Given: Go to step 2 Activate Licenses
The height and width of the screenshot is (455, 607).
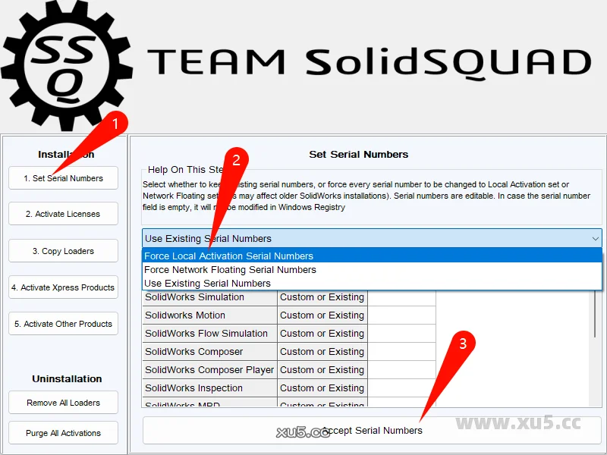Looking at the screenshot, I should point(64,215).
